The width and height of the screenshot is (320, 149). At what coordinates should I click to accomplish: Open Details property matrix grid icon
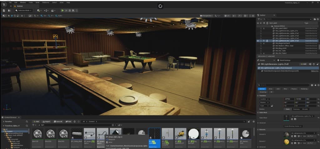point(312,85)
